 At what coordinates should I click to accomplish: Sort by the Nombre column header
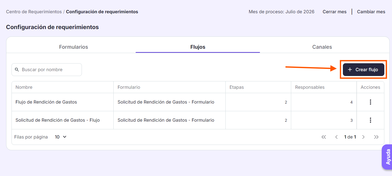[x=24, y=87]
